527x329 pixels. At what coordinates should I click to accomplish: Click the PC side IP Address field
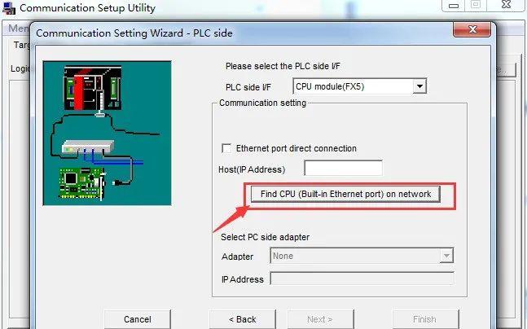(x=362, y=279)
